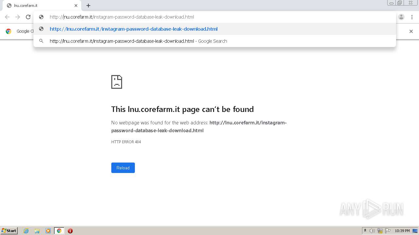419x235 pixels.
Task: Select the lnu.corefarm.it browser tab
Action: (42, 6)
